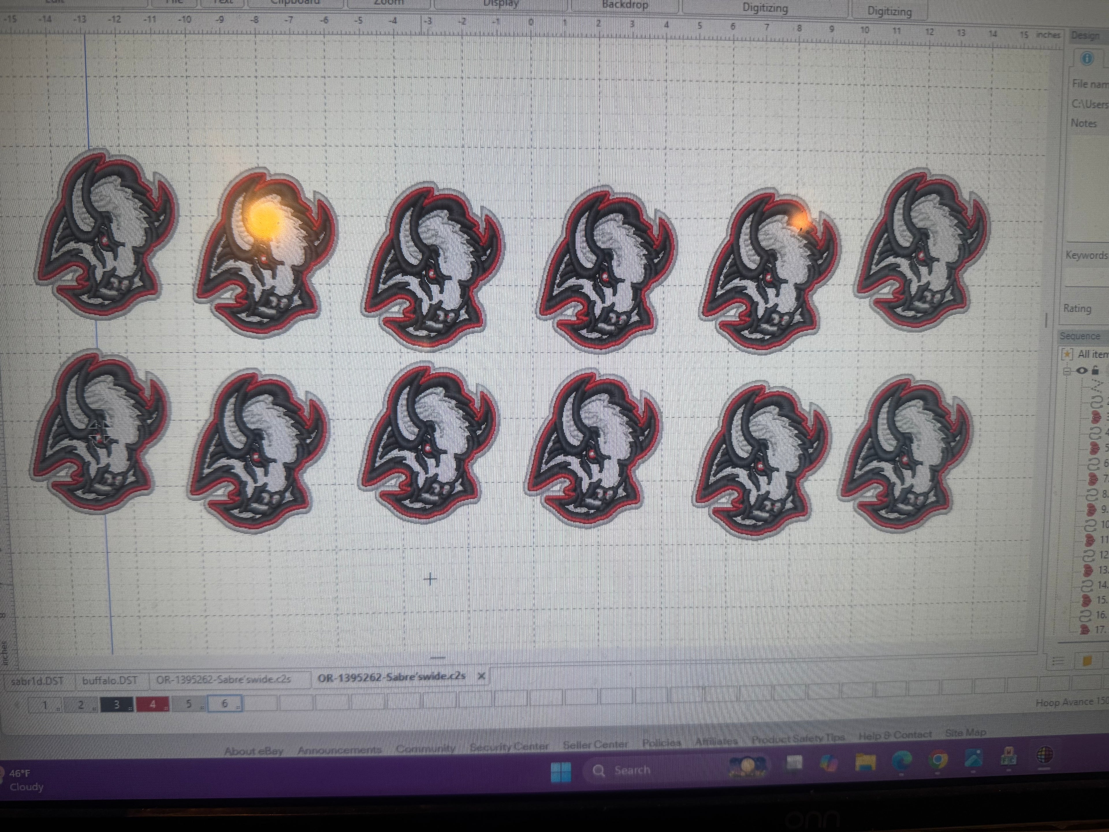Click Affiliates link in eBay footer
Image resolution: width=1109 pixels, height=832 pixels.
coord(717,741)
